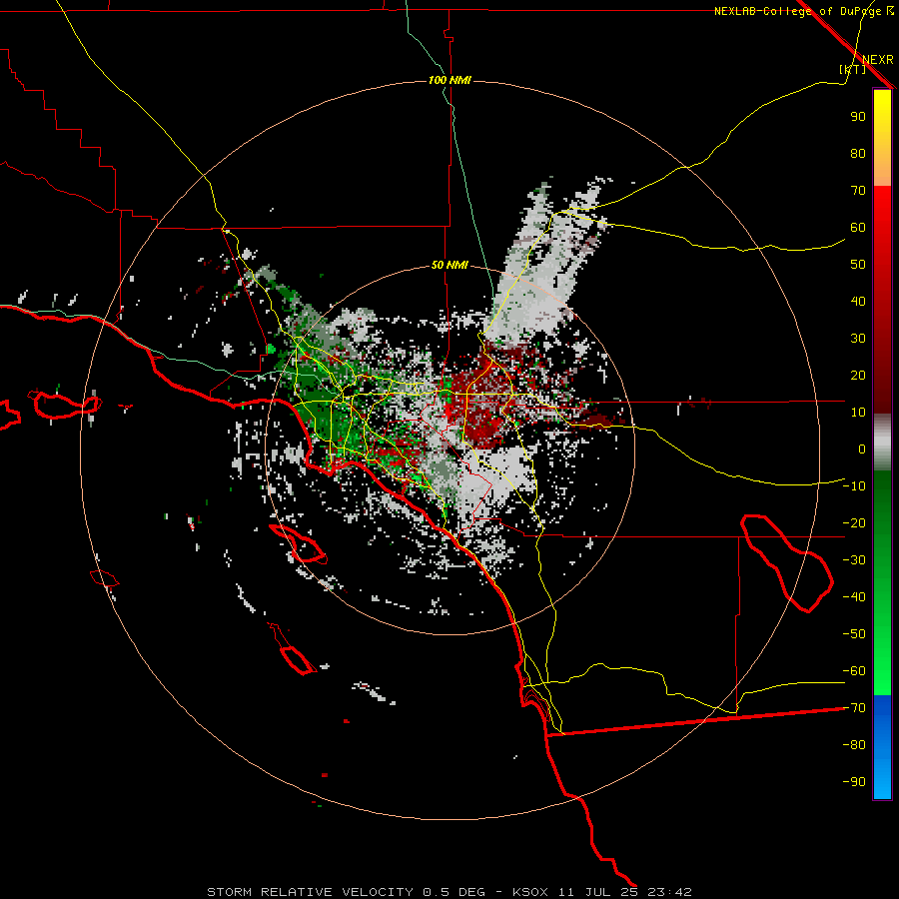899x899 pixels.
Task: Click the -90 scale value
Action: point(854,782)
